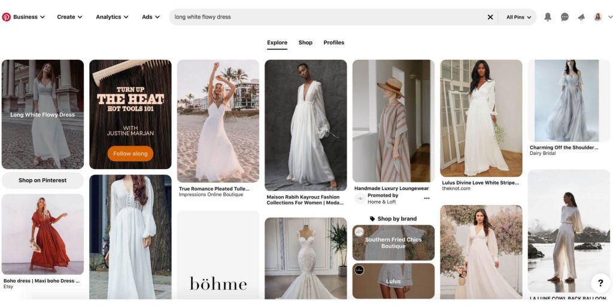Click the 'Promoted by' label text
The image size is (613, 306).
pos(383,195)
